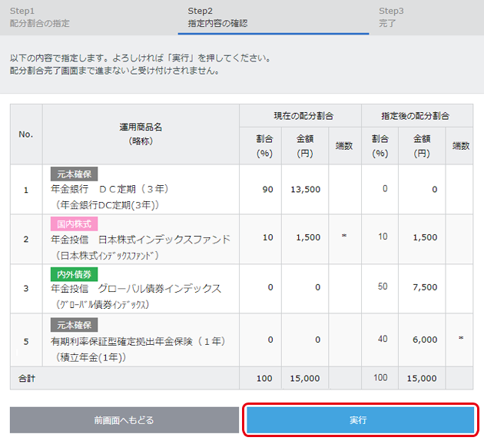Click the row number 3 cell
The height and width of the screenshot is (444, 484).
(x=26, y=289)
